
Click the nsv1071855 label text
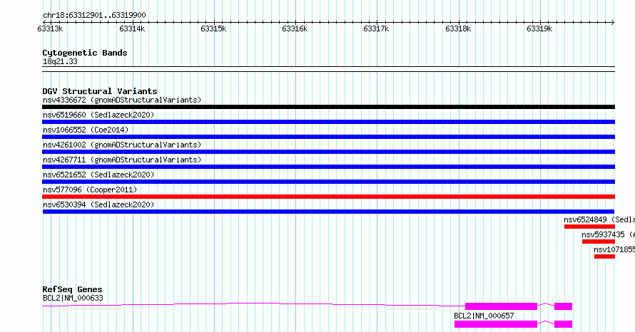click(614, 249)
